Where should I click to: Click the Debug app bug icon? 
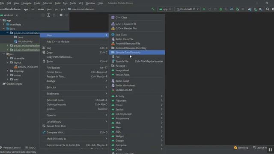[221, 9]
